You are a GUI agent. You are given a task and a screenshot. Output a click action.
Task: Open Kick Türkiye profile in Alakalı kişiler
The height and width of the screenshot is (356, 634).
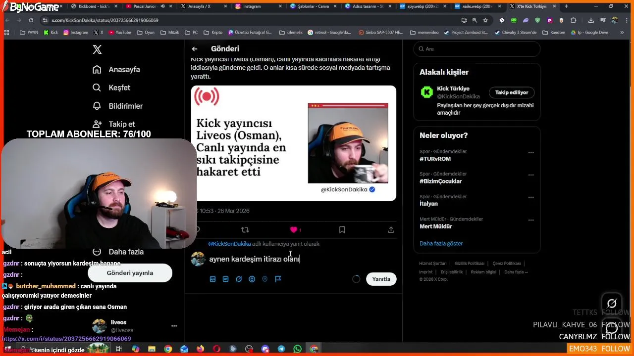[x=453, y=89]
